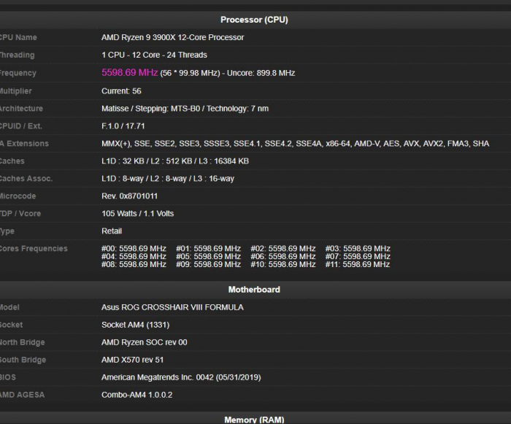Viewport: 511px width, 424px height.
Task: Click the MMX(+) instruction extensions list
Action: (295, 144)
